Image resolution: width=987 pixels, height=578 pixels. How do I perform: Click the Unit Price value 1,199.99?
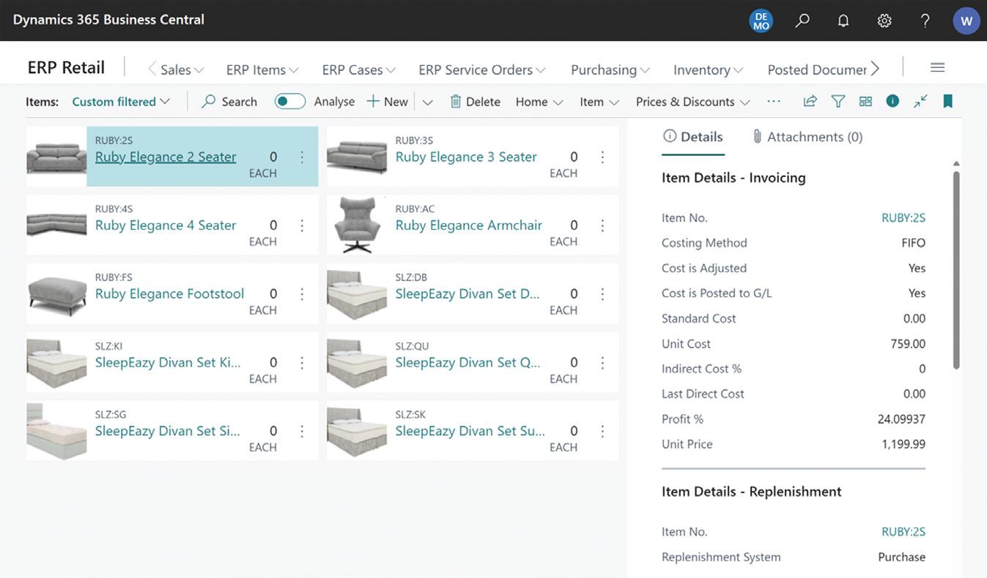pos(903,444)
